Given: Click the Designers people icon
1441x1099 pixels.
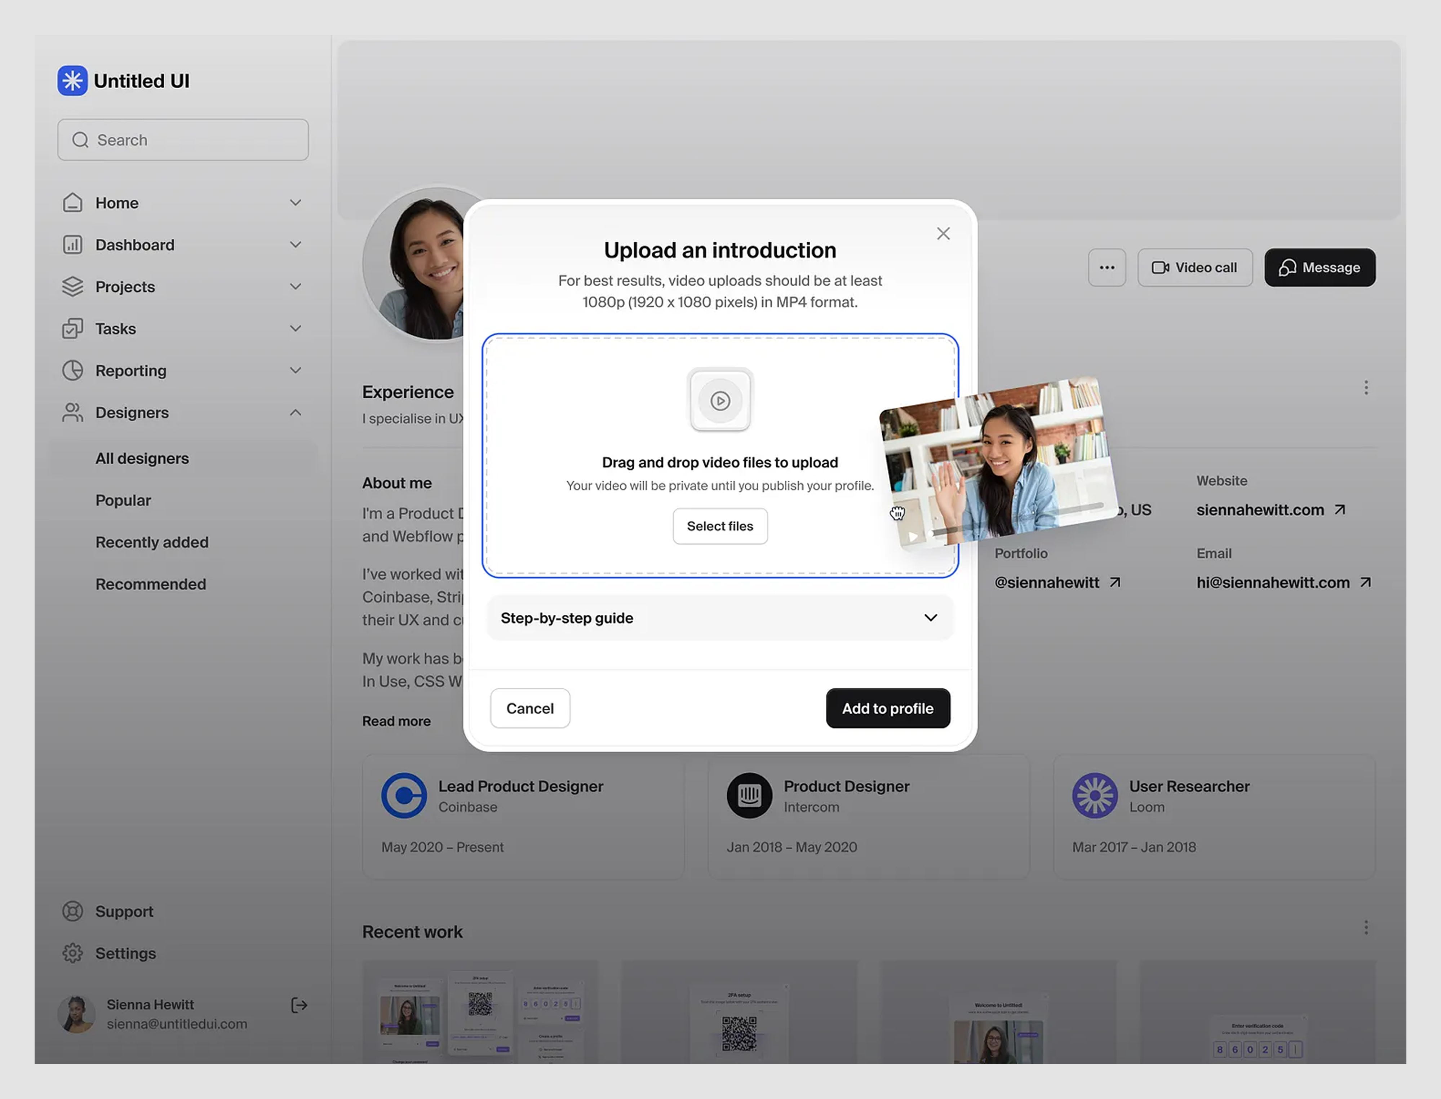Looking at the screenshot, I should point(72,412).
